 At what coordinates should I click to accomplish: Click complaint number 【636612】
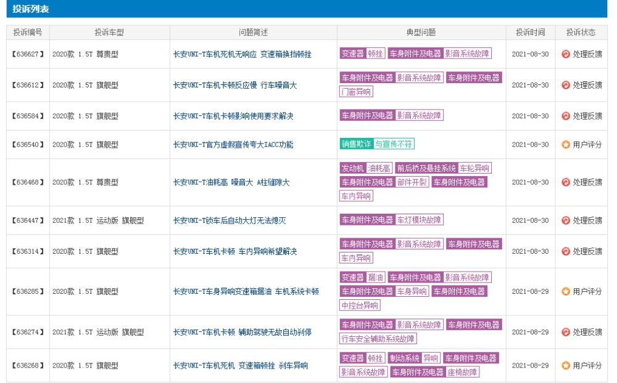click(28, 85)
